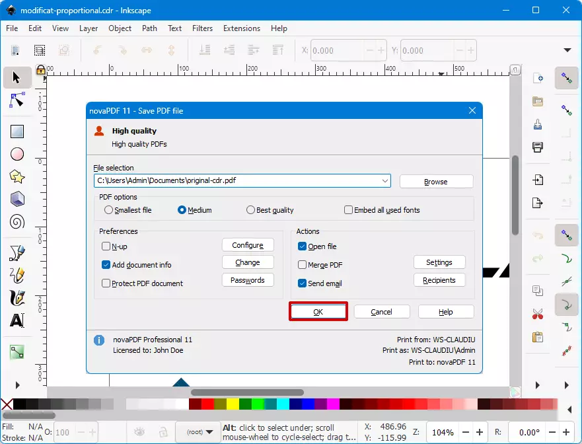This screenshot has height=444, width=582.
Task: Expand the top toolbar overflow arrow
Action: [x=567, y=50]
